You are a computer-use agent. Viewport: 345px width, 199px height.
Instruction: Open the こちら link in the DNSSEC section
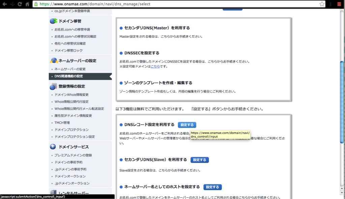155,66
